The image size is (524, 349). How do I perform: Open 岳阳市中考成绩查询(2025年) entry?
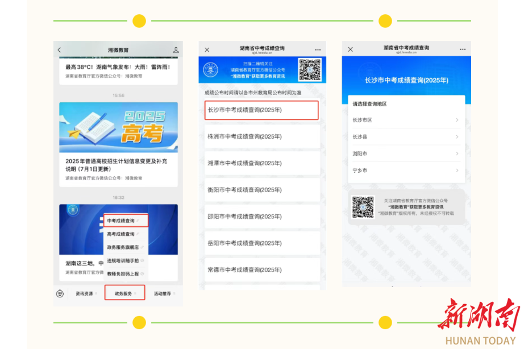263,243
